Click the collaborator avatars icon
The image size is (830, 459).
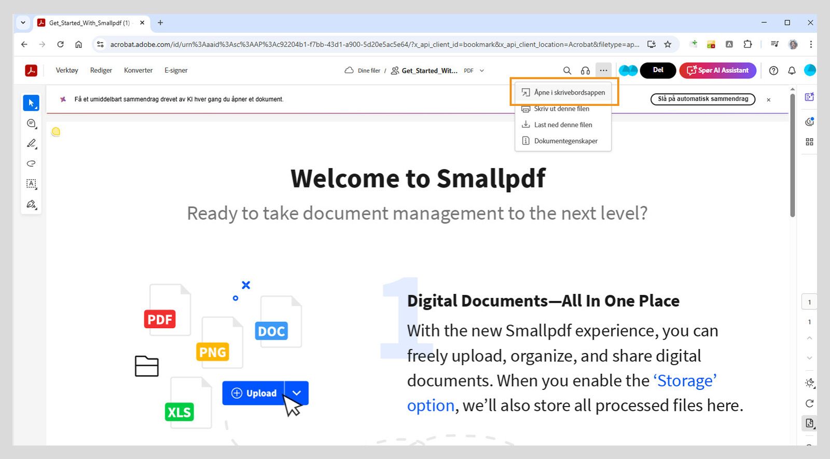(628, 70)
